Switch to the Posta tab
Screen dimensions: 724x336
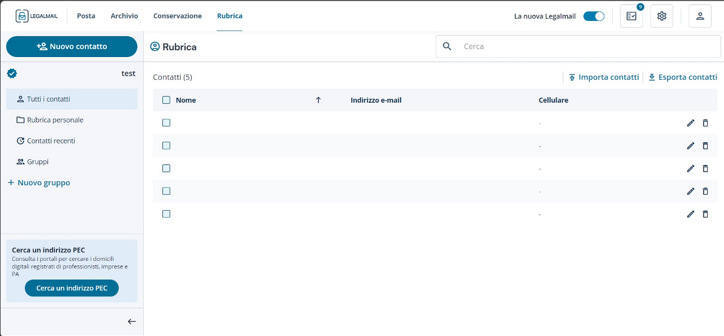click(x=86, y=16)
